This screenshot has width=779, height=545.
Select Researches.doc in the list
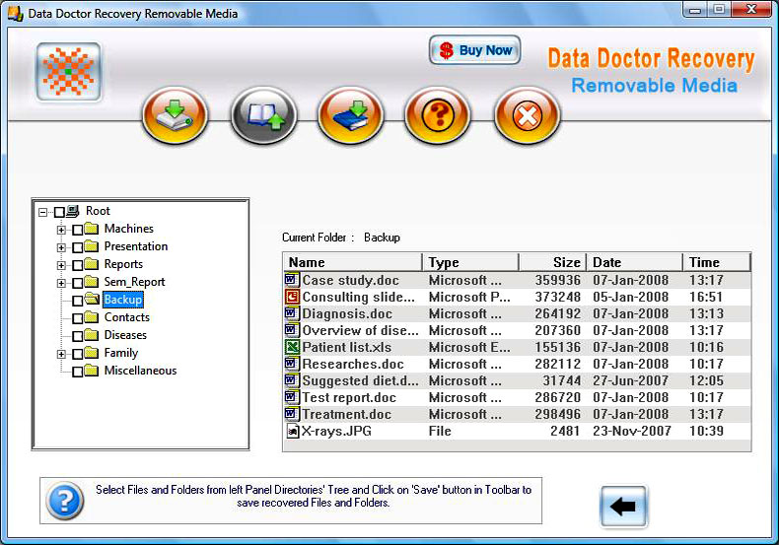(517, 364)
